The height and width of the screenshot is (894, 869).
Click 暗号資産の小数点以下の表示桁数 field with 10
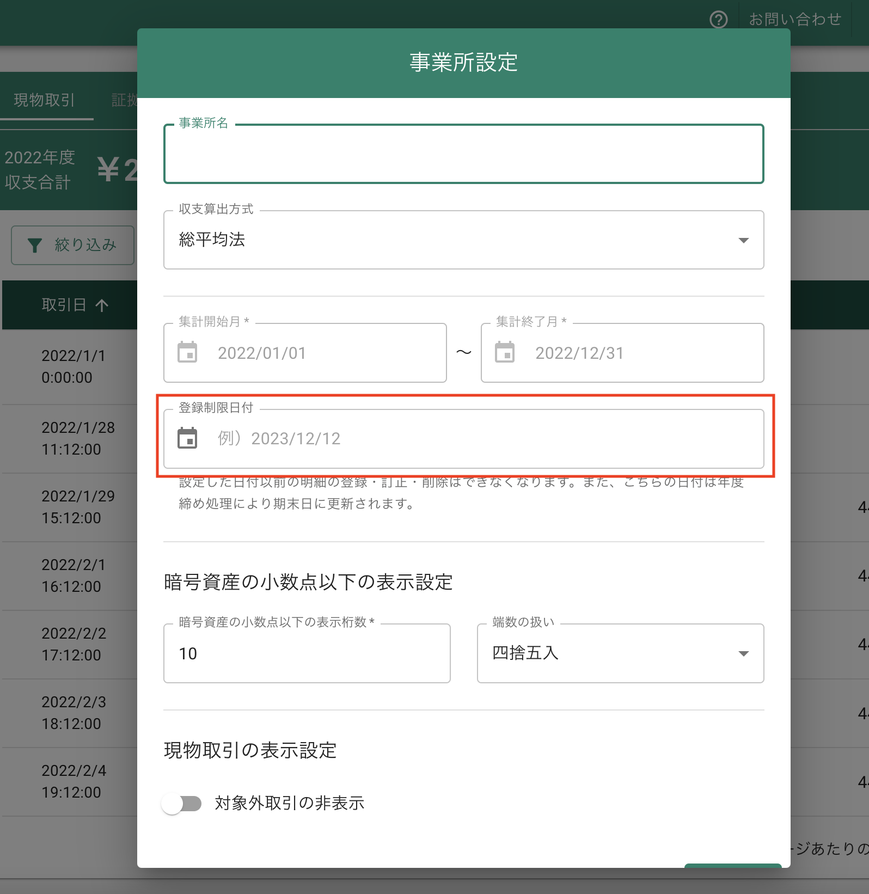pos(307,653)
